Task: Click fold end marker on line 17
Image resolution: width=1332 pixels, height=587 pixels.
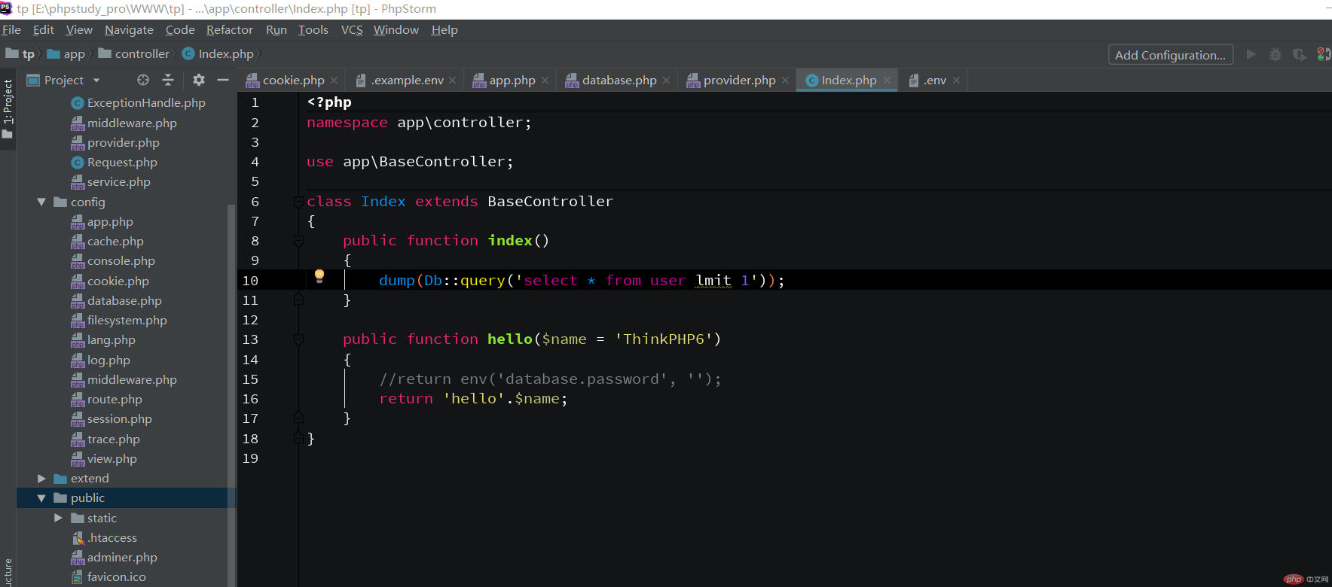Action: tap(298, 418)
